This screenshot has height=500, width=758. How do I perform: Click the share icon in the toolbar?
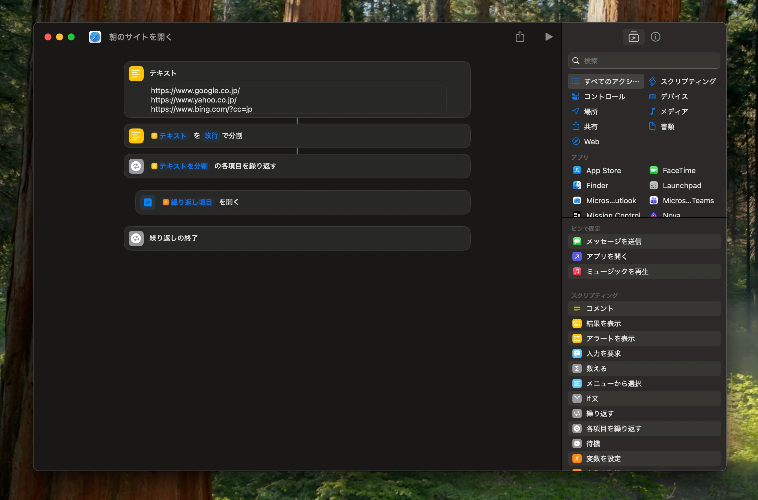tap(520, 37)
